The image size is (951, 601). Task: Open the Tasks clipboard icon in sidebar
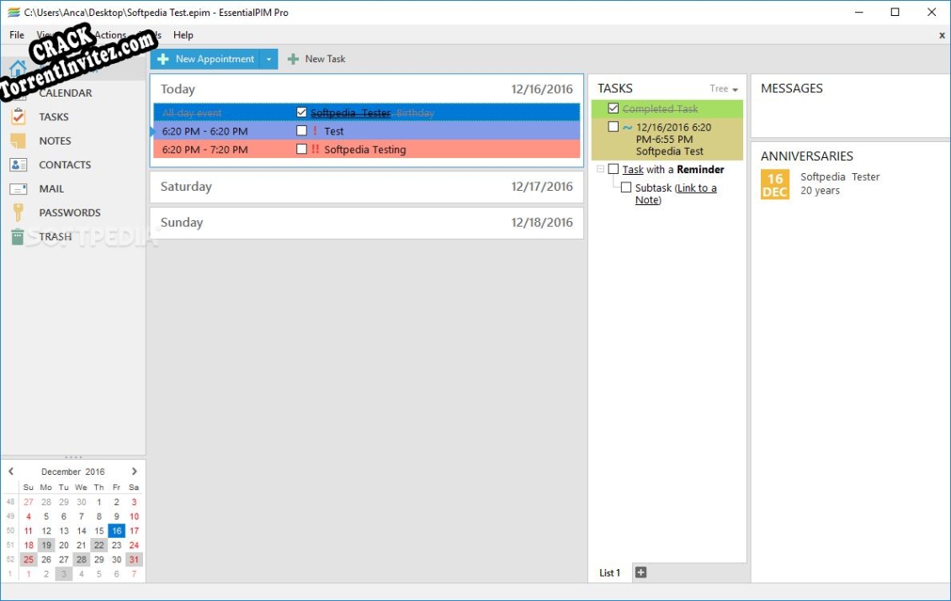click(x=19, y=117)
